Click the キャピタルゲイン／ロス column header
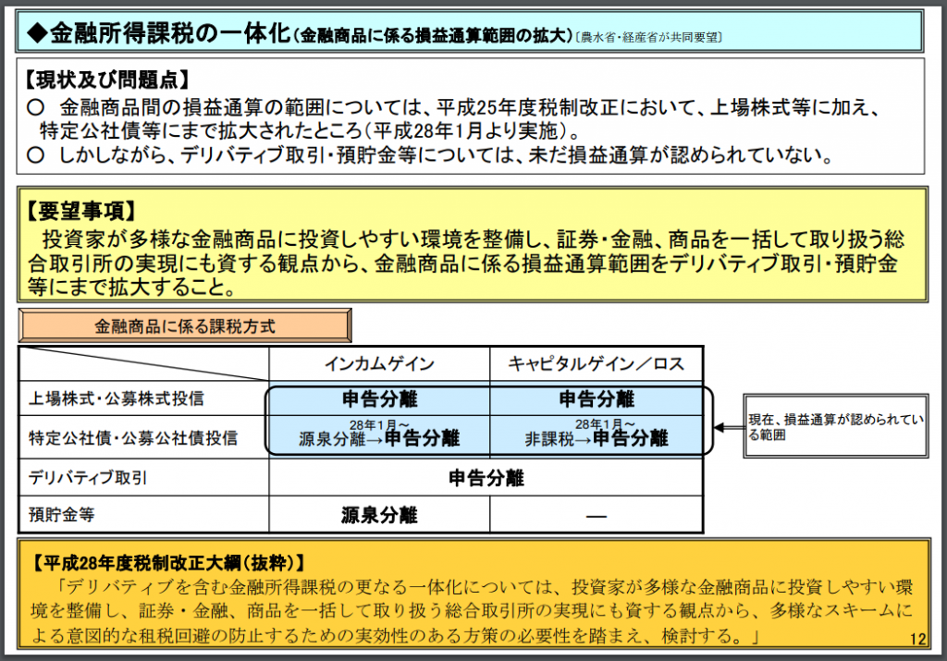This screenshot has width=947, height=661. click(596, 364)
